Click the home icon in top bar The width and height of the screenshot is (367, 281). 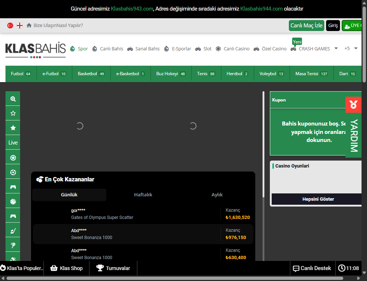click(29, 26)
